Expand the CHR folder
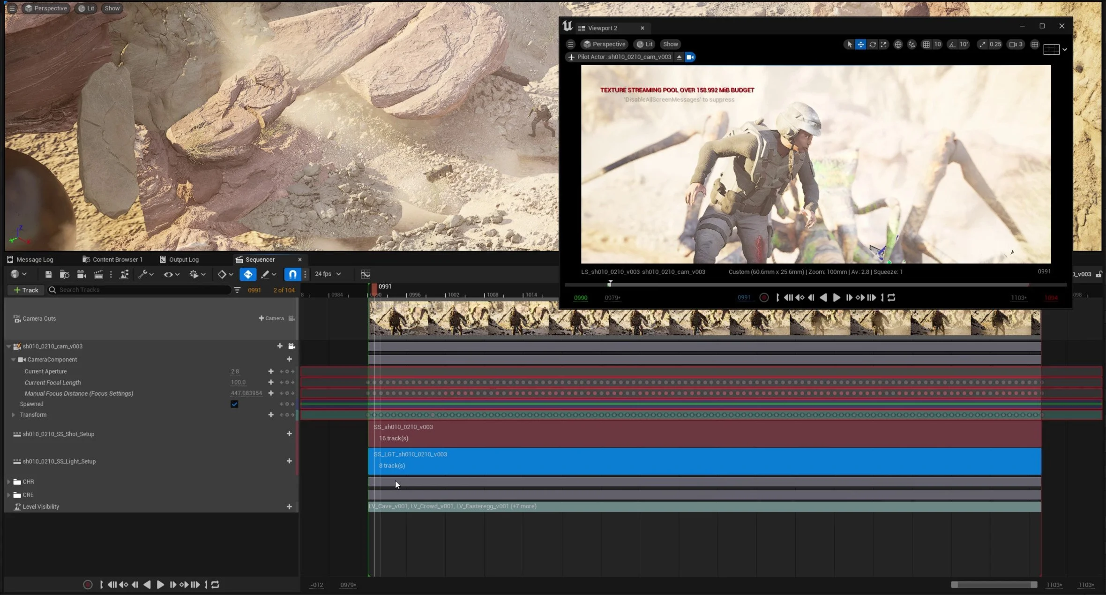The height and width of the screenshot is (595, 1106). (x=8, y=482)
